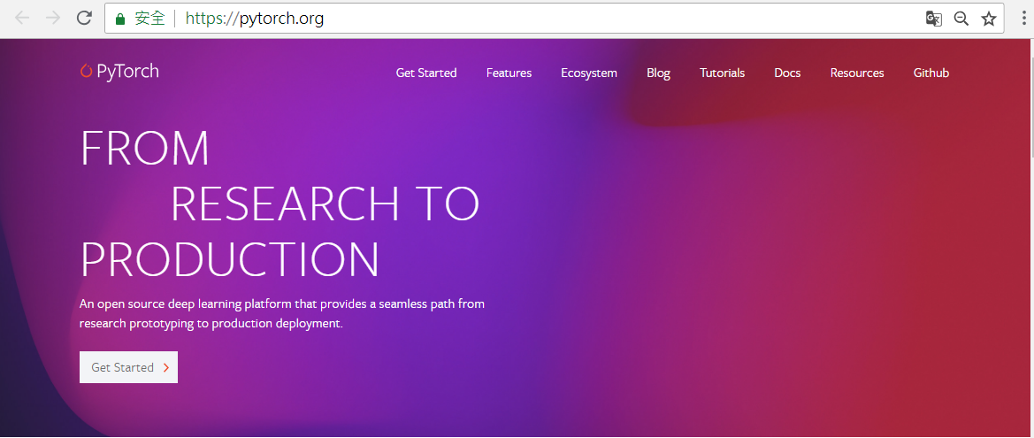The image size is (1034, 438).
Task: Click the browser back arrow
Action: click(22, 19)
